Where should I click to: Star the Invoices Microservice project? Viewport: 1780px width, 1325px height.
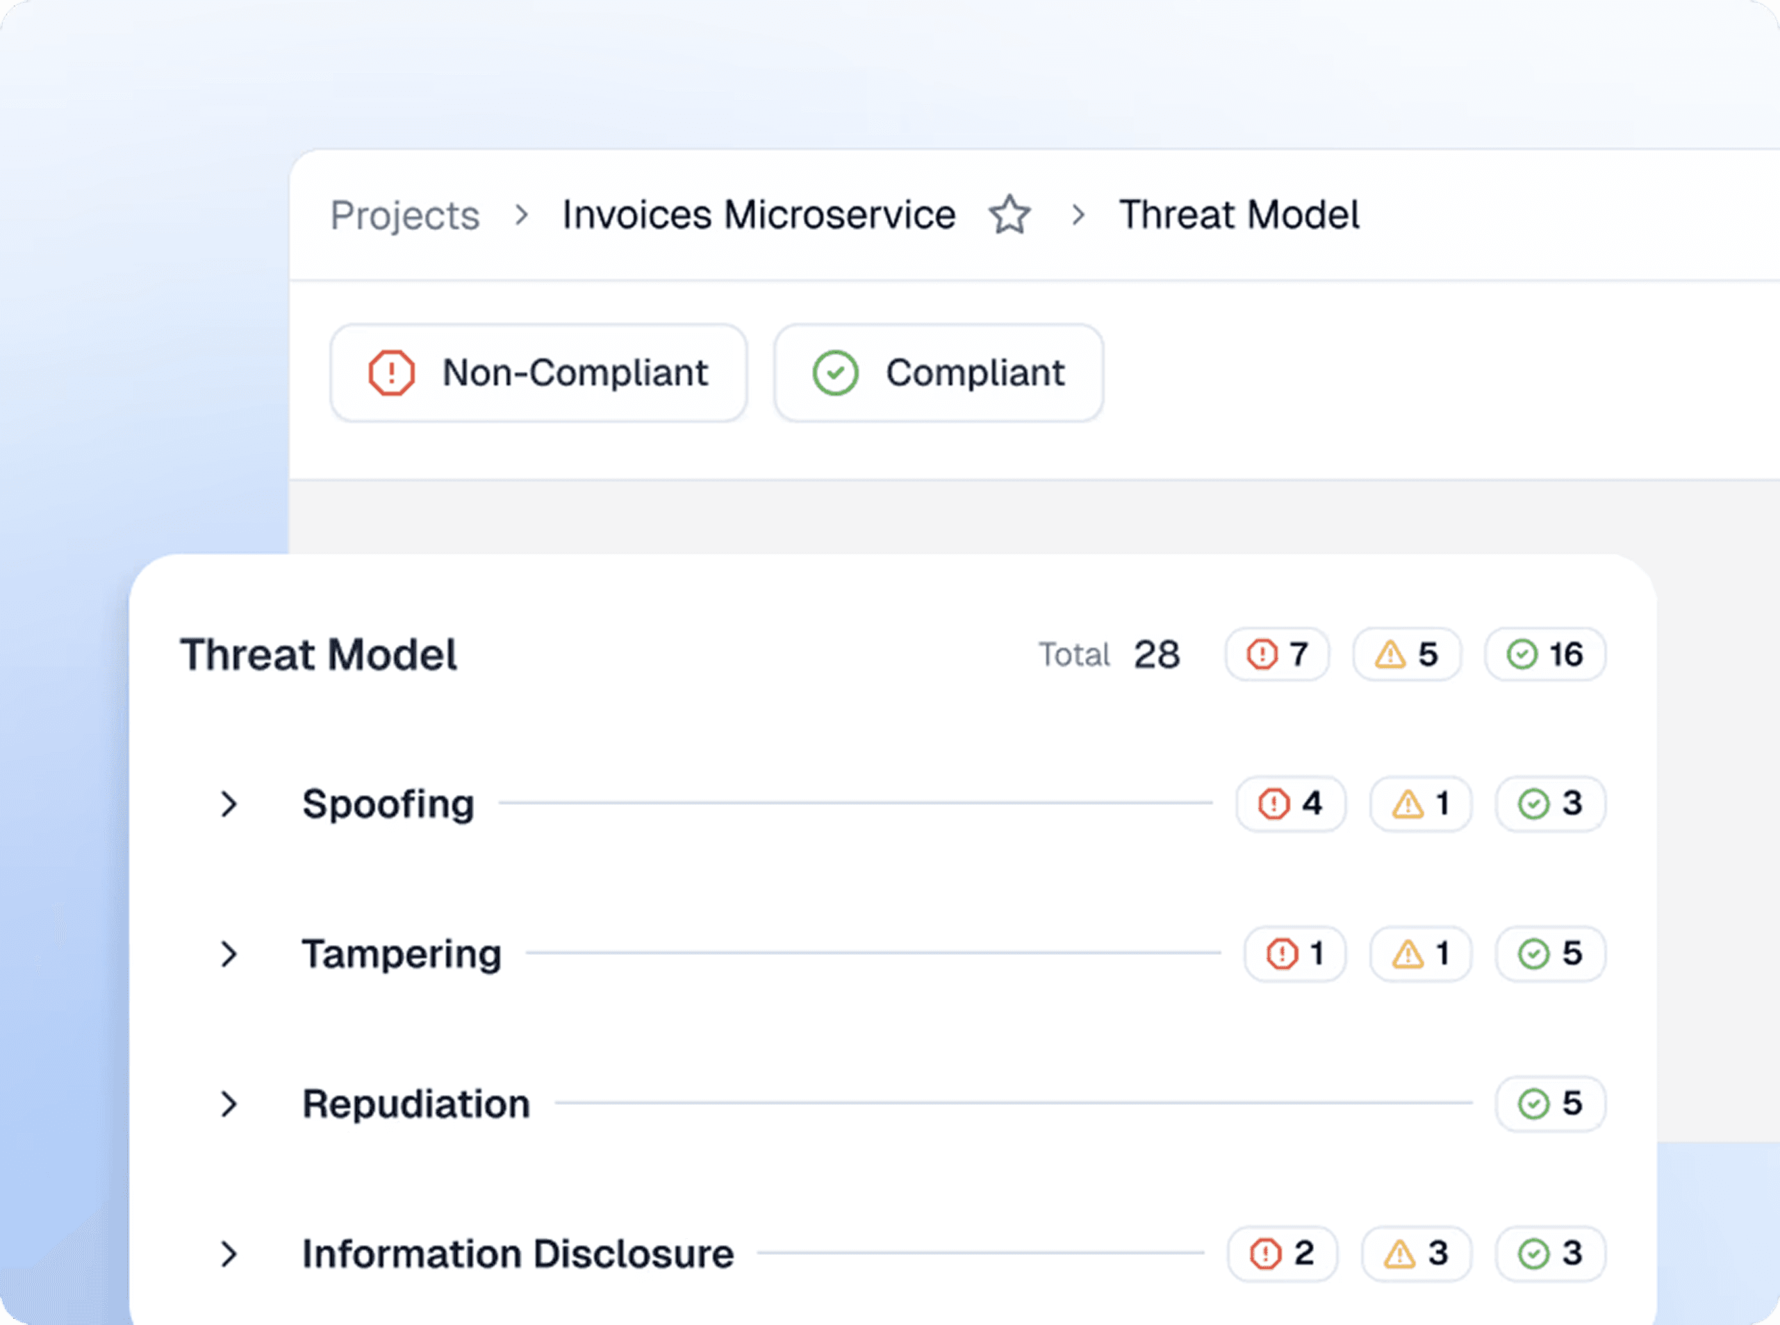1009,215
